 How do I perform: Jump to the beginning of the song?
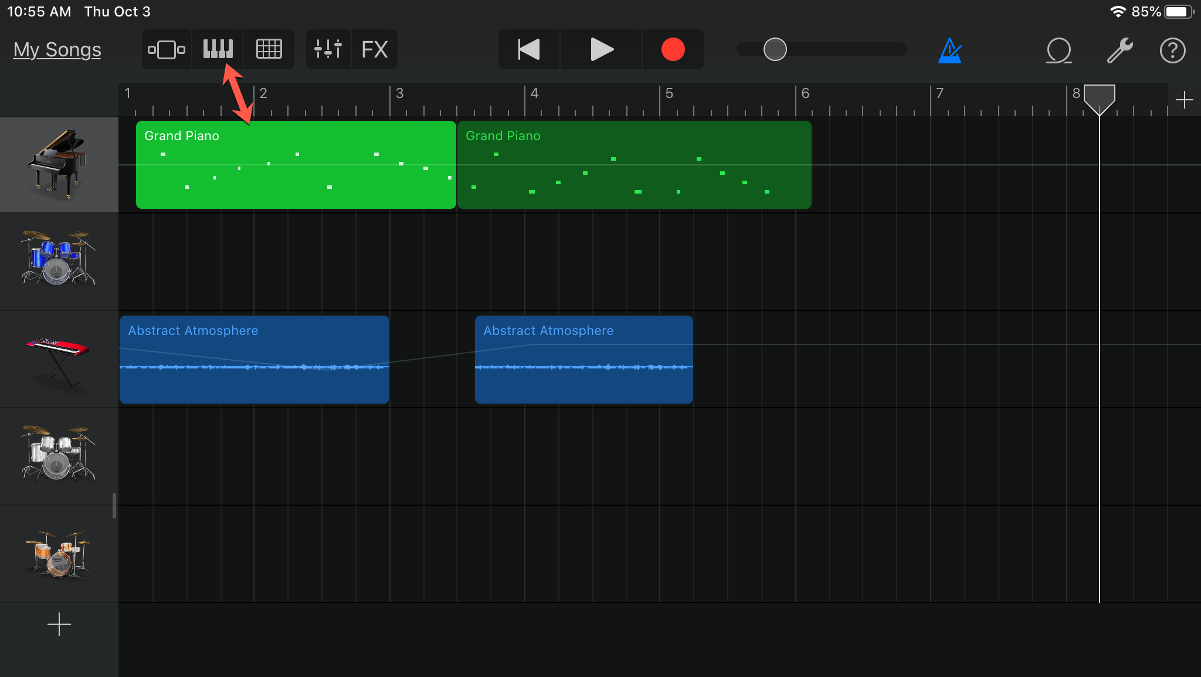pos(529,50)
